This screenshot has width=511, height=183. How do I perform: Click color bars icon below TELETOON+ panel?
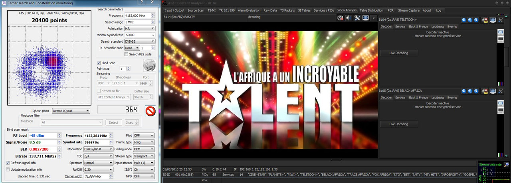[x=501, y=83]
